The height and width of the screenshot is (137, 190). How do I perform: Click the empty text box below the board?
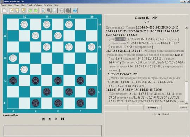(x=52, y=131)
